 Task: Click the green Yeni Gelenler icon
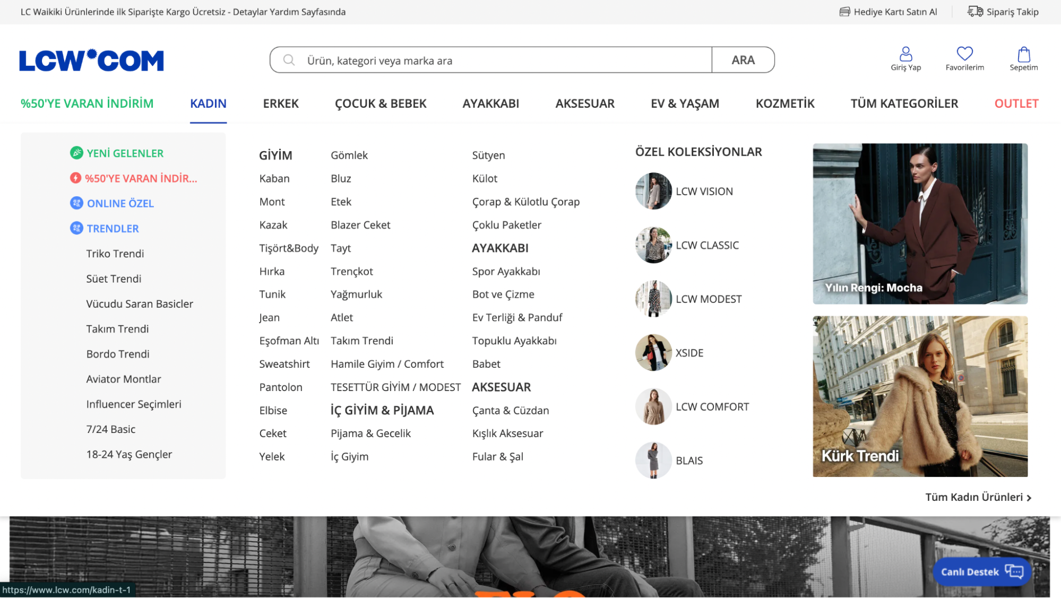tap(76, 153)
